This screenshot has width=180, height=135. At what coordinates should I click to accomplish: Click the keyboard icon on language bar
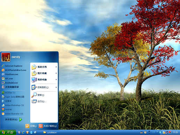tap(141, 133)
